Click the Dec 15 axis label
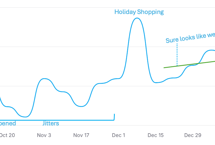This screenshot has width=215, height=145. (x=156, y=135)
